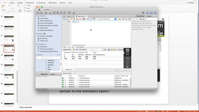Switch to SQL File 5 tab
Screen dimensions: 199x112
(x=81, y=16)
